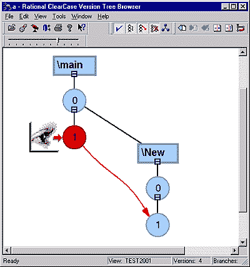The height and width of the screenshot is (267, 250).
Task: Click the question mark help icon
Action: tap(70, 28)
